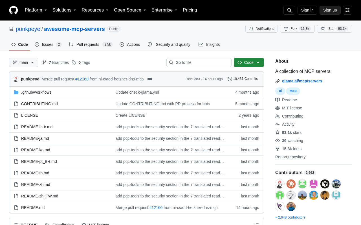The image size is (361, 225).
Task: View the 10,431 Commits history
Action: [x=243, y=79]
